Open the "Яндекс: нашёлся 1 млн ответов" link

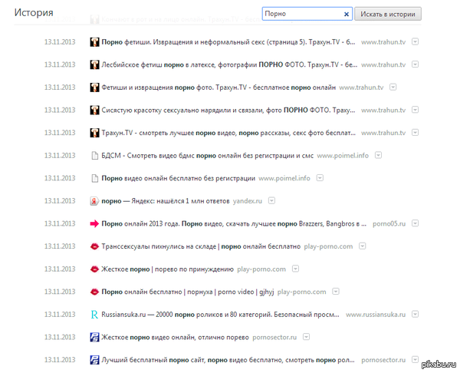166,201
